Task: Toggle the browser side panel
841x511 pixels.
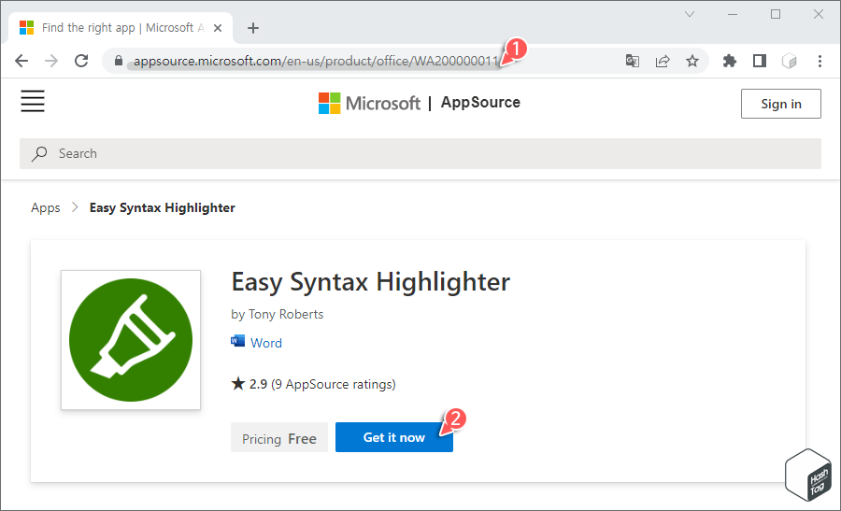Action: (x=760, y=61)
